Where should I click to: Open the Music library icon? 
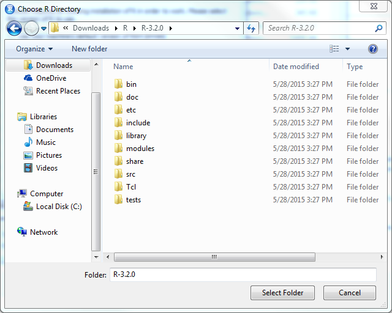point(28,142)
